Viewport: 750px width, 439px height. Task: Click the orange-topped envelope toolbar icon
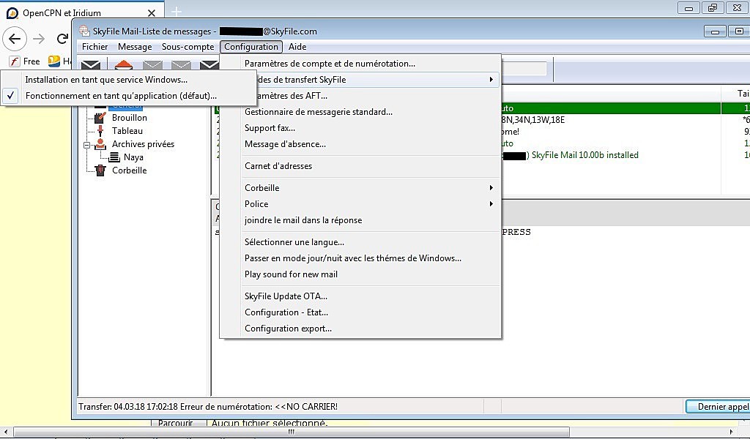coord(123,65)
